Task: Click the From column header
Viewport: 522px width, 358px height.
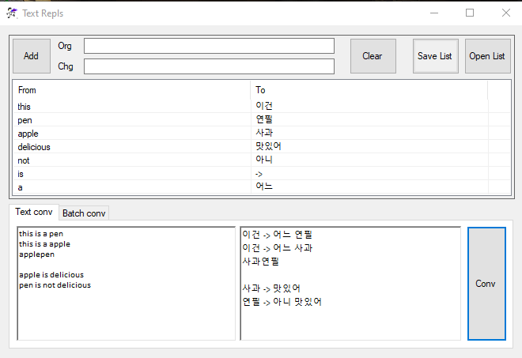Action: click(x=131, y=90)
